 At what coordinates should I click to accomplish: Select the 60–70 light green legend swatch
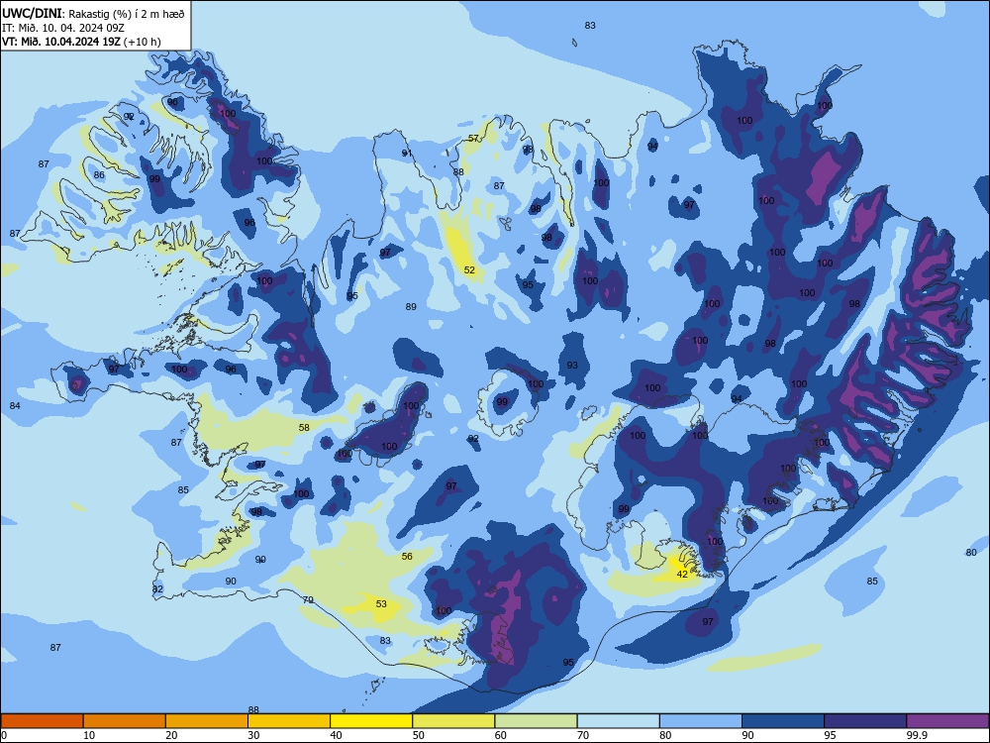point(536,721)
